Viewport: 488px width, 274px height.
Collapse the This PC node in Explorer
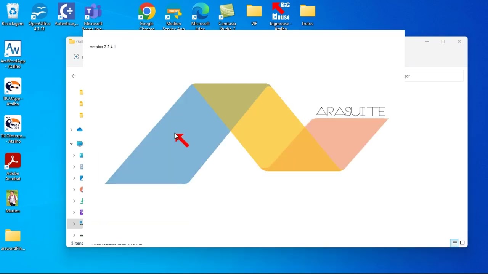[x=71, y=144]
